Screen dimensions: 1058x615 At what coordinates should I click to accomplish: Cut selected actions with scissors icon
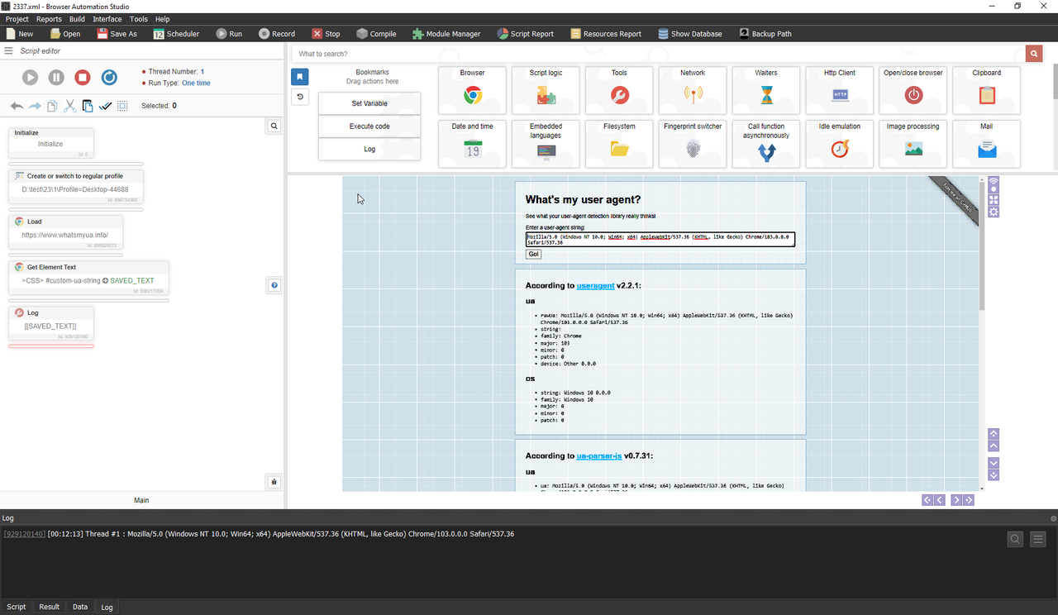pos(69,106)
